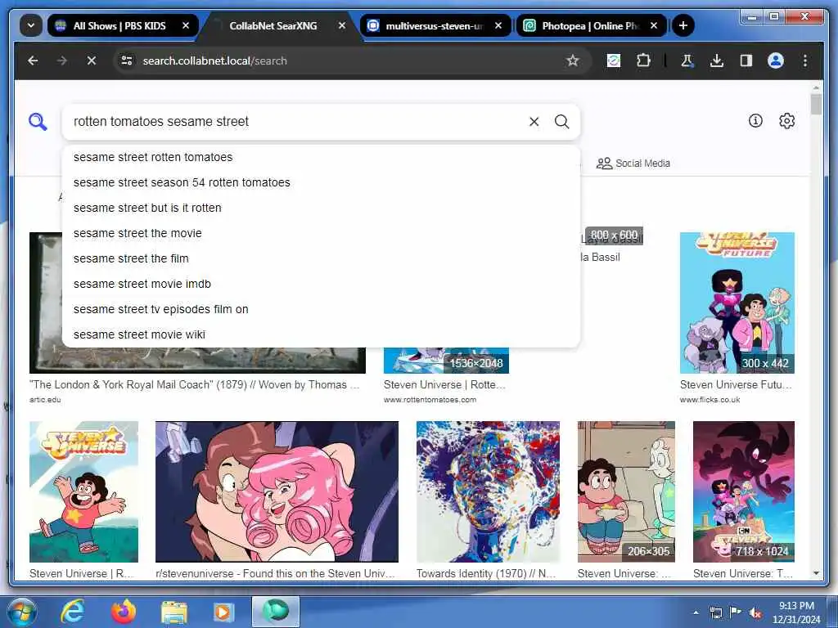Bookmark this page with the star
The height and width of the screenshot is (628, 838).
click(572, 61)
